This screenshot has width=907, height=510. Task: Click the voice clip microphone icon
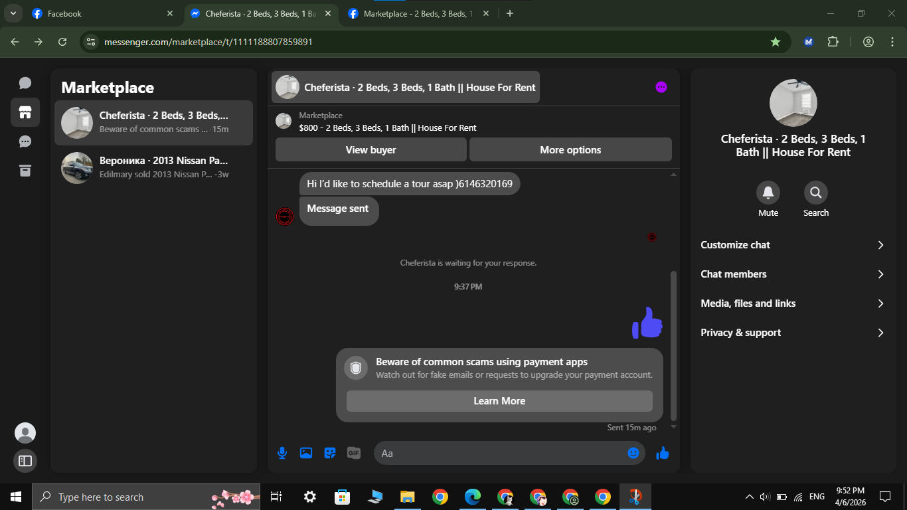tap(282, 453)
